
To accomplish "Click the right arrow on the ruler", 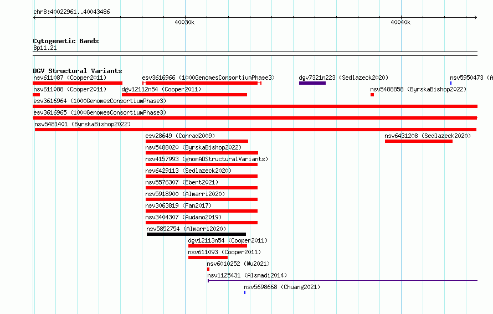I will point(476,17).
